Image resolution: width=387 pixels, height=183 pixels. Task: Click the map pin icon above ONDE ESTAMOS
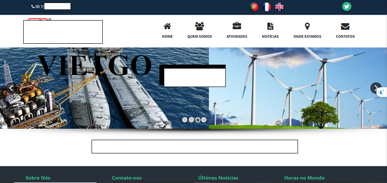(307, 26)
